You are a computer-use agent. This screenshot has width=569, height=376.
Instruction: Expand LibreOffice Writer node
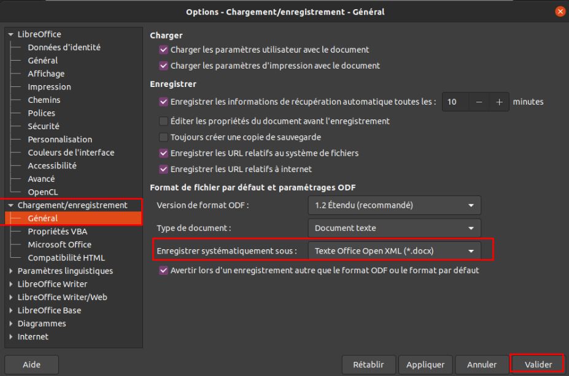click(11, 284)
